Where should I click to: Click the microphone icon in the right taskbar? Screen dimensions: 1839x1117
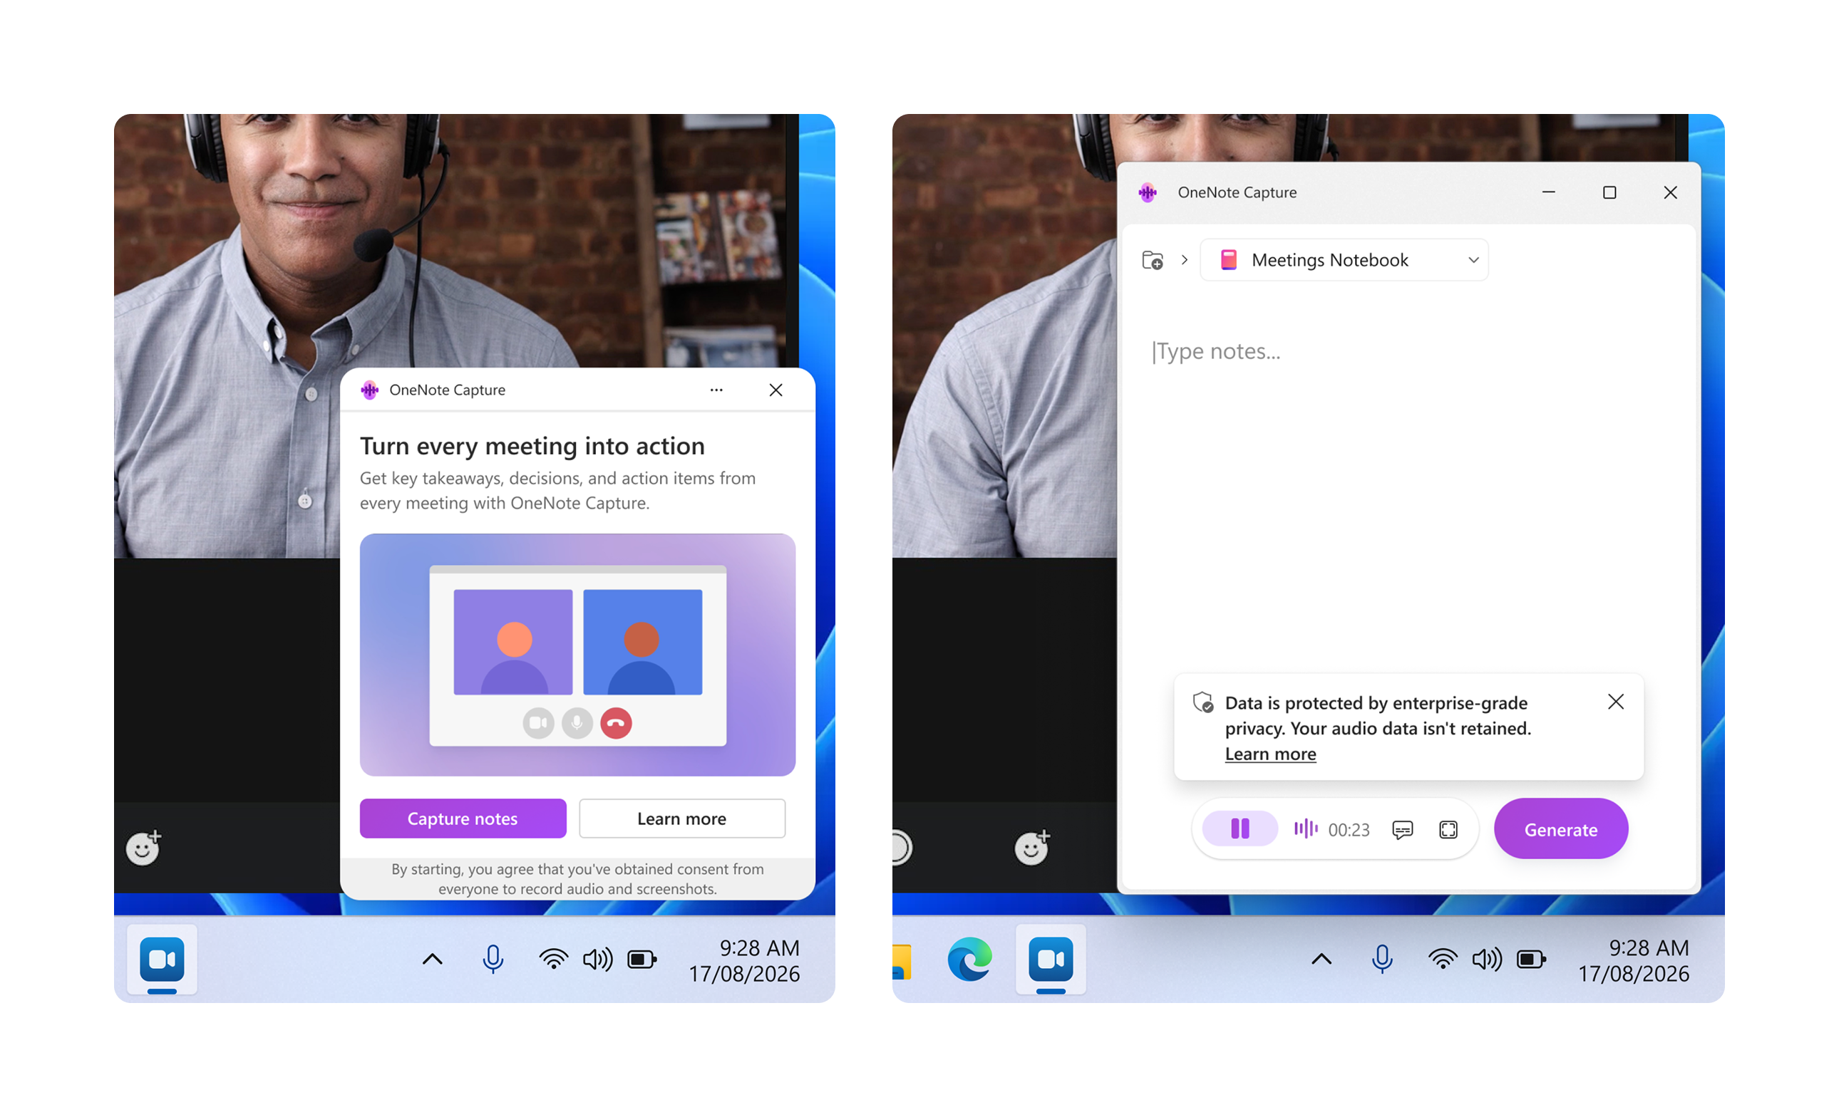pos(1381,959)
